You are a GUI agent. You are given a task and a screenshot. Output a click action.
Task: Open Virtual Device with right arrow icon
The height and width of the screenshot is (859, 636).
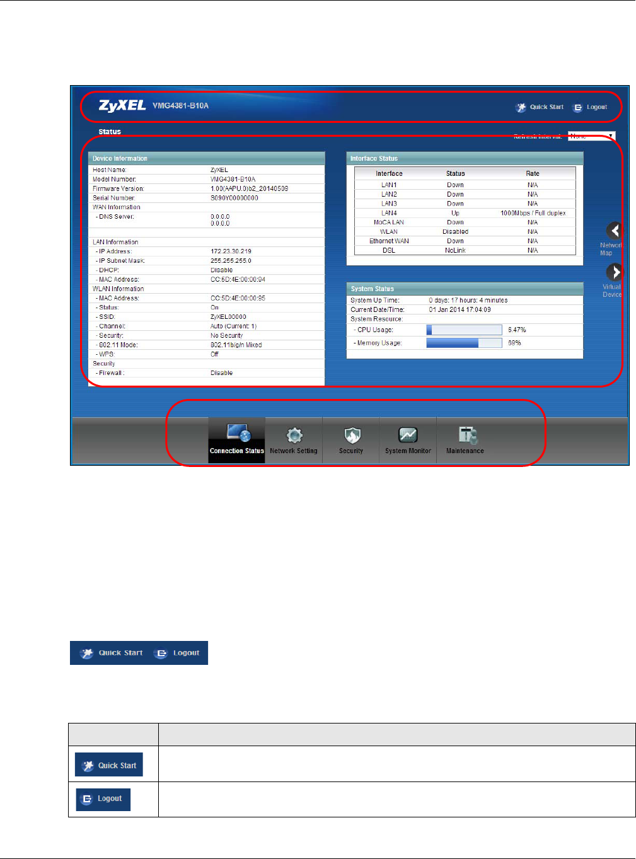[x=615, y=272]
